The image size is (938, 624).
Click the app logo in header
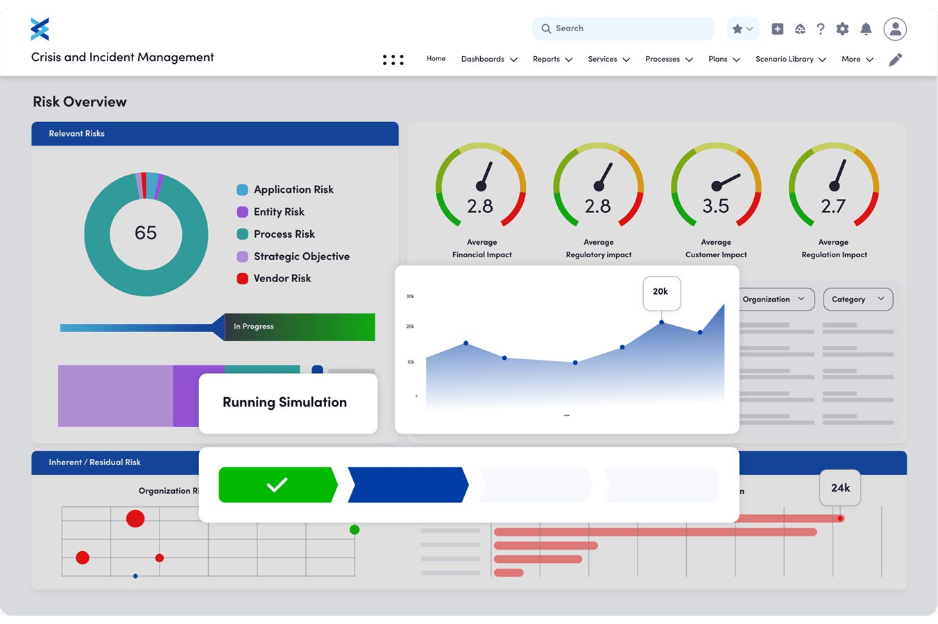[40, 29]
